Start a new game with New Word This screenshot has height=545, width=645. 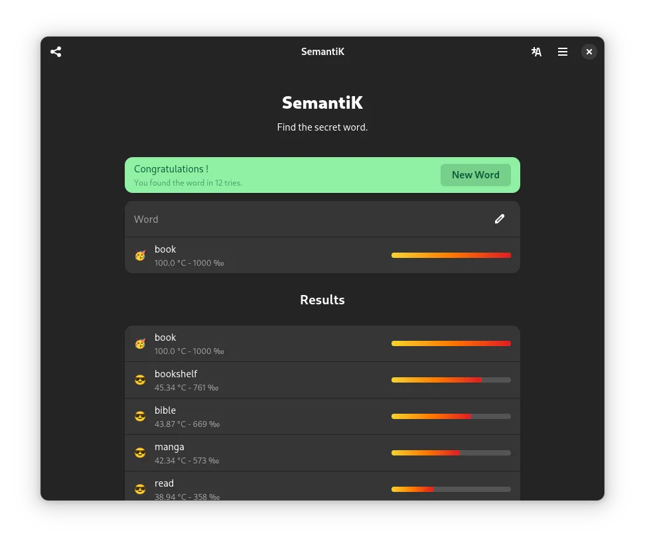[x=475, y=175]
